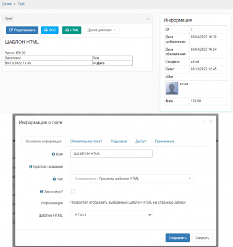The height and width of the screenshot is (247, 233).
Task: Click the info icon beside Заголовок? label
Action: tap(41, 191)
